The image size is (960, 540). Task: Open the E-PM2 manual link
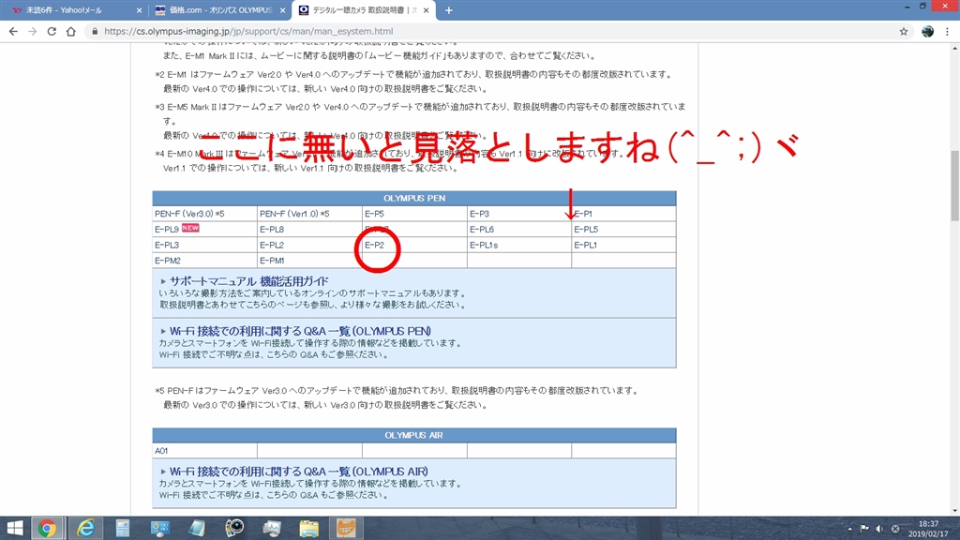[167, 261]
